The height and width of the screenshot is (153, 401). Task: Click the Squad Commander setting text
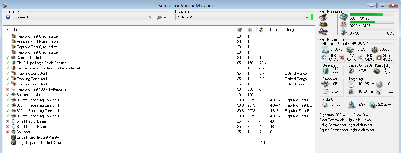point(347,130)
